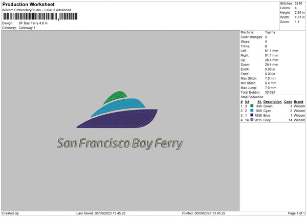Click the barcode in the header
Viewport: 307px width, 217px height.
[40, 16]
